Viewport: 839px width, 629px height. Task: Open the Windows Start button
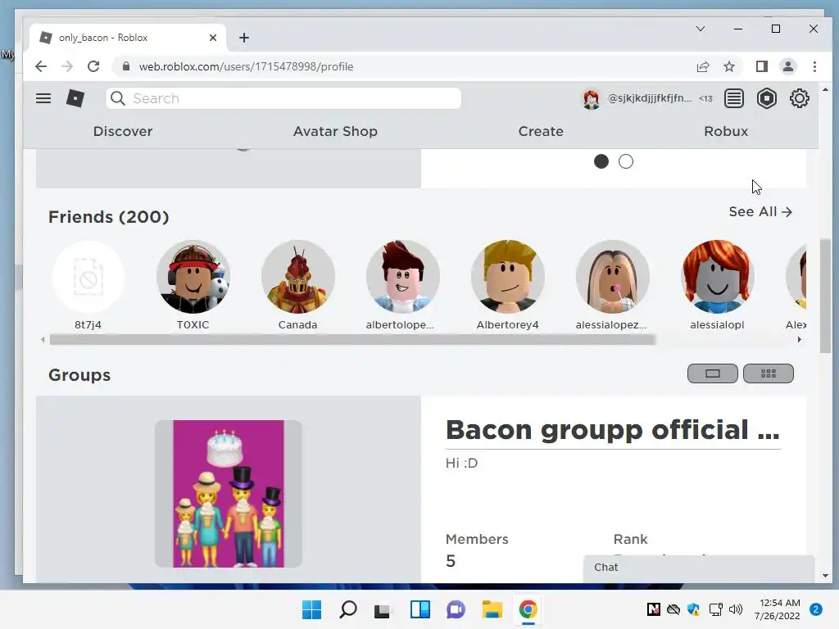(311, 609)
